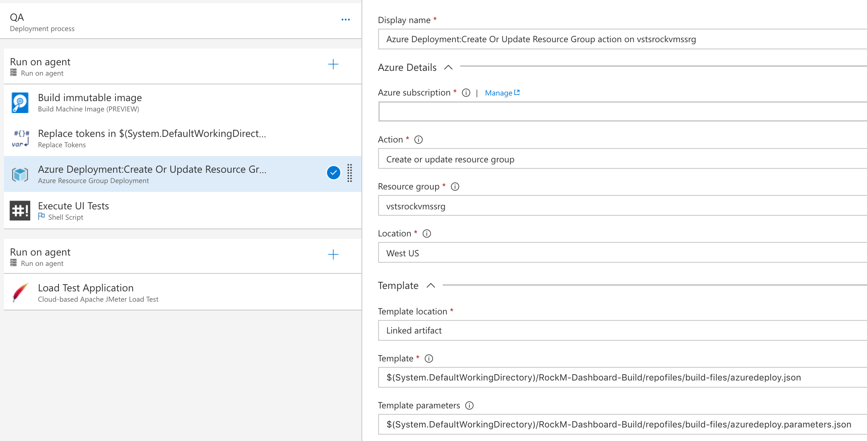
Task: Open the Template location dropdown showing Linked artifact
Action: 621,330
